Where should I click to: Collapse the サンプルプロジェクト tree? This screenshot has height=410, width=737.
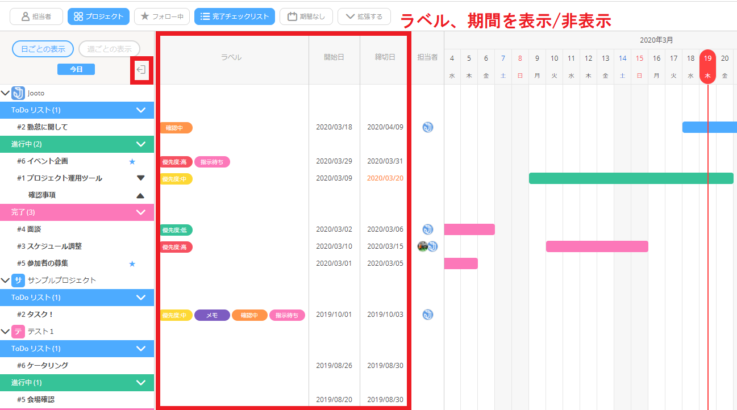6,280
